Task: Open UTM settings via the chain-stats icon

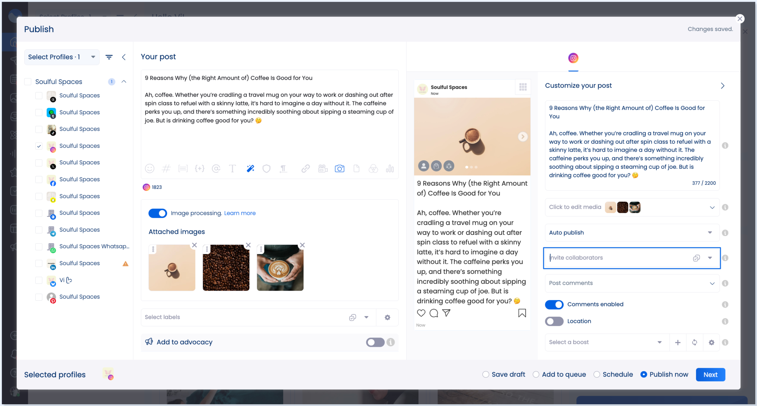Action: tap(390, 169)
